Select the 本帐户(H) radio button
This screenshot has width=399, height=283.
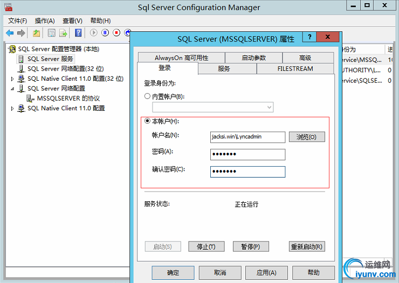[147, 121]
